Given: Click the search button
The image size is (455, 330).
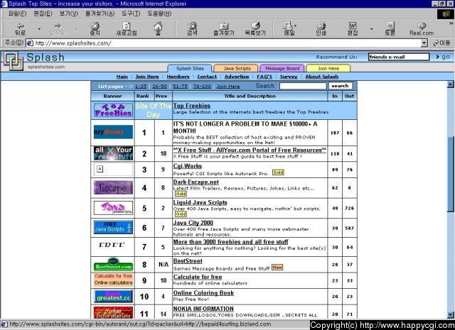Looking at the screenshot, I should point(340,86).
